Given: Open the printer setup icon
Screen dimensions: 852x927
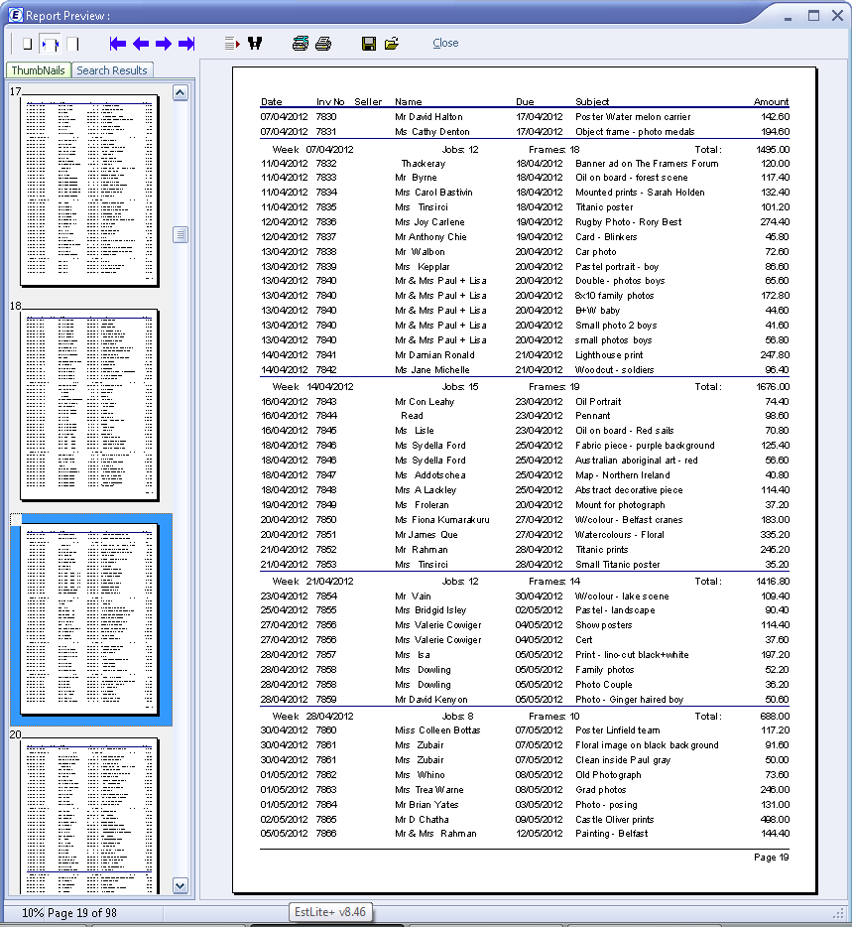Looking at the screenshot, I should (x=301, y=44).
